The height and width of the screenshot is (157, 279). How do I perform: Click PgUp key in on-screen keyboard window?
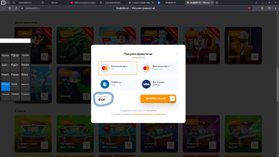click(15, 57)
